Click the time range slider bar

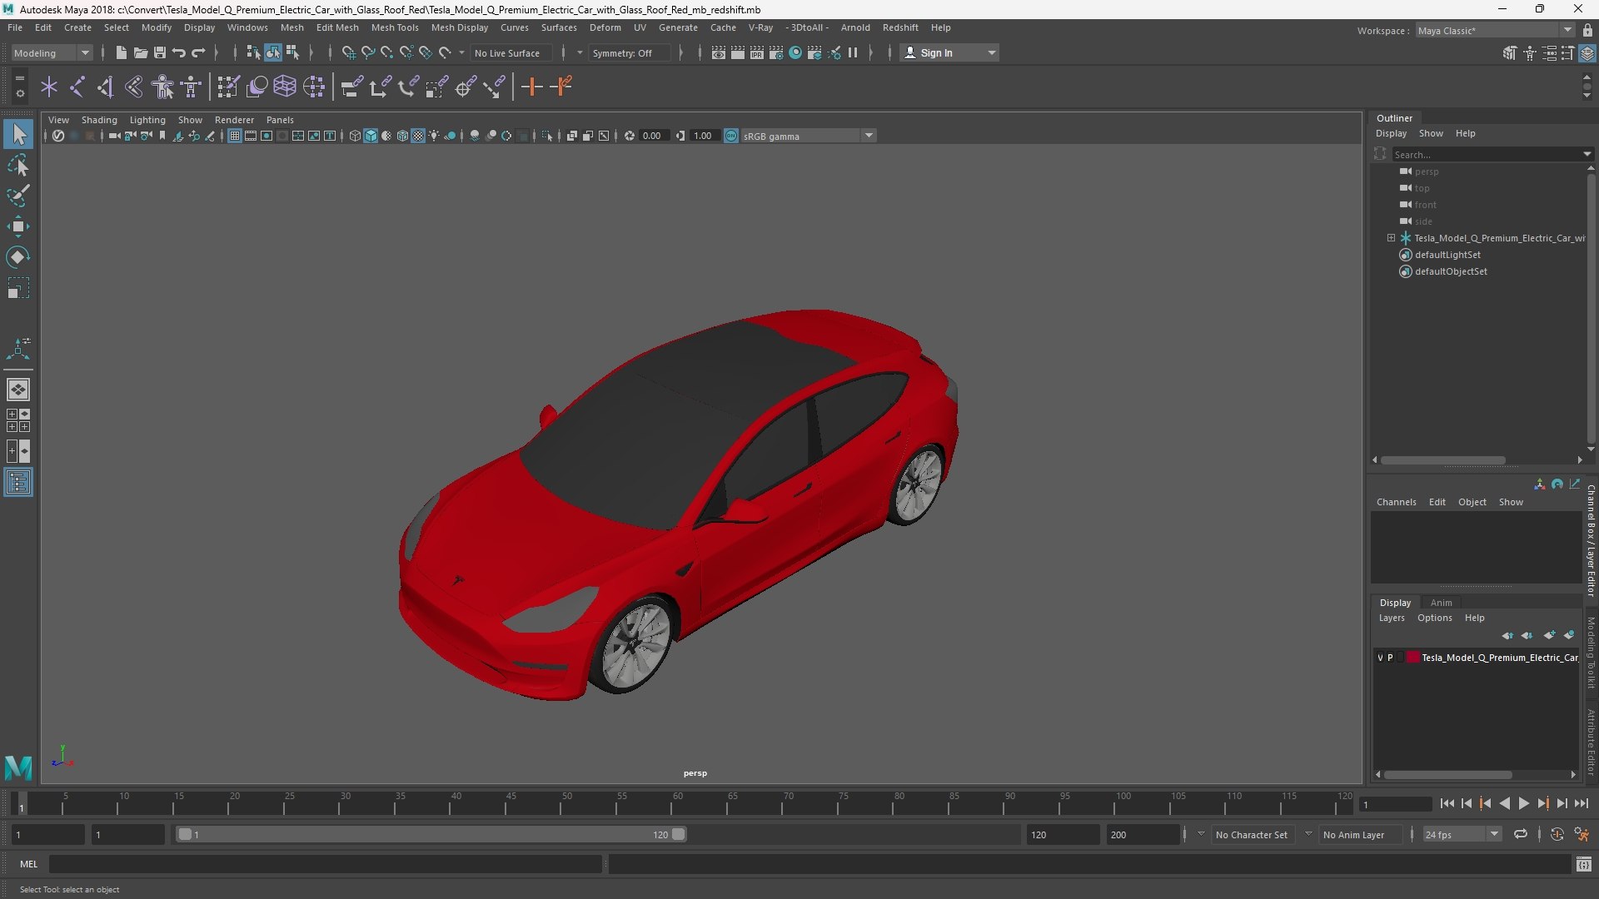point(431,834)
